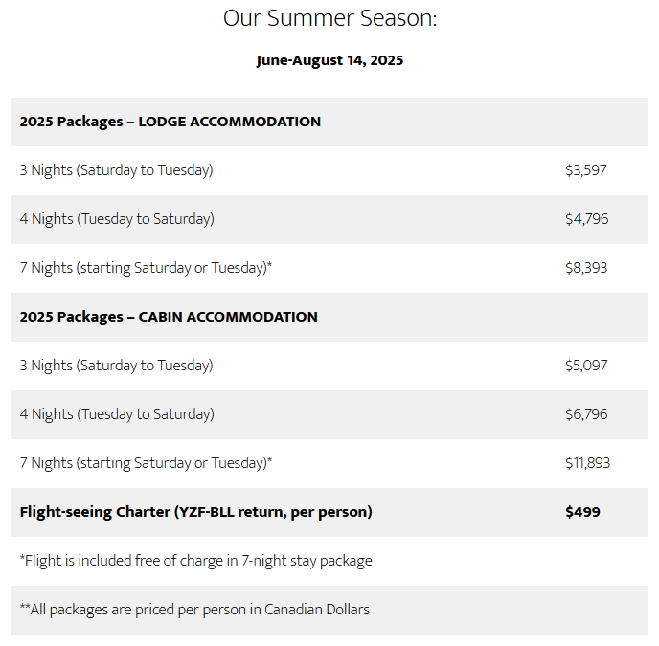The image size is (659, 646).
Task: Select the $499 charter price
Action: click(582, 512)
